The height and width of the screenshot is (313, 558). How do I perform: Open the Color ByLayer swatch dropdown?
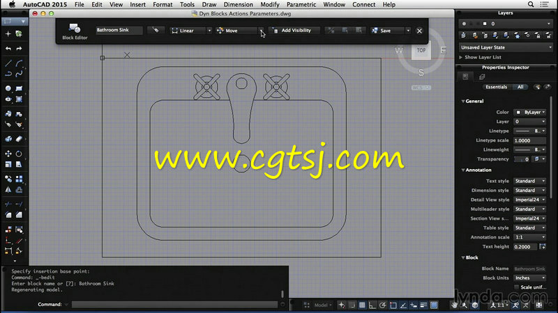pyautogui.click(x=529, y=112)
